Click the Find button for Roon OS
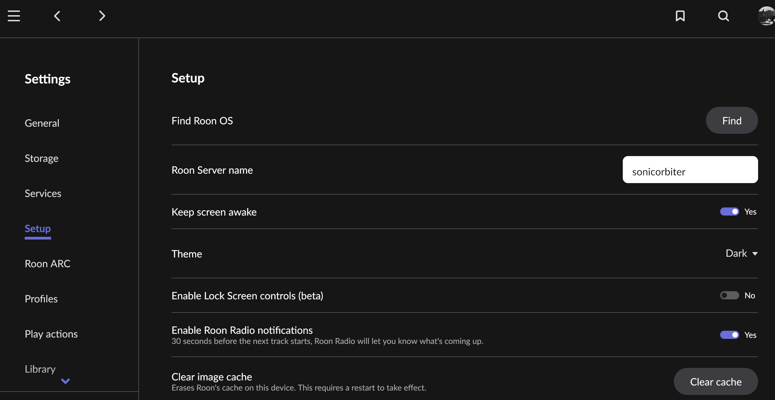 732,120
